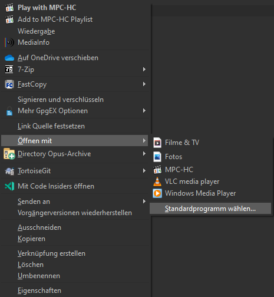Expand the Senden an submenu arrow
The height and width of the screenshot is (297, 274).
click(x=144, y=202)
